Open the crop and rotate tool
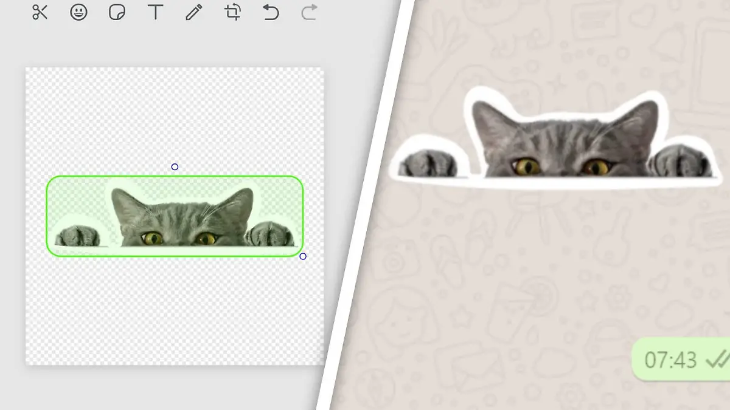 coord(232,12)
